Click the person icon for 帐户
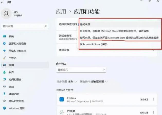Viewport: 162px width, 115px height. pyautogui.click(x=4, y=72)
